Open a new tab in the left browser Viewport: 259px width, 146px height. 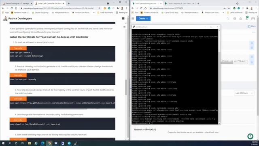tap(69, 3)
